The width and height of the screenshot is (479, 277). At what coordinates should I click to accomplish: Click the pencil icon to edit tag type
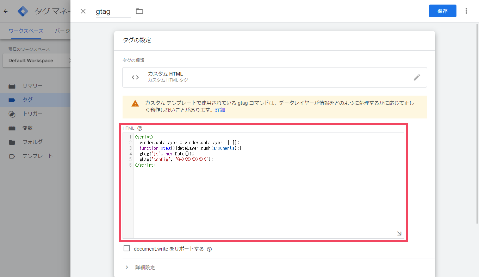coord(417,77)
